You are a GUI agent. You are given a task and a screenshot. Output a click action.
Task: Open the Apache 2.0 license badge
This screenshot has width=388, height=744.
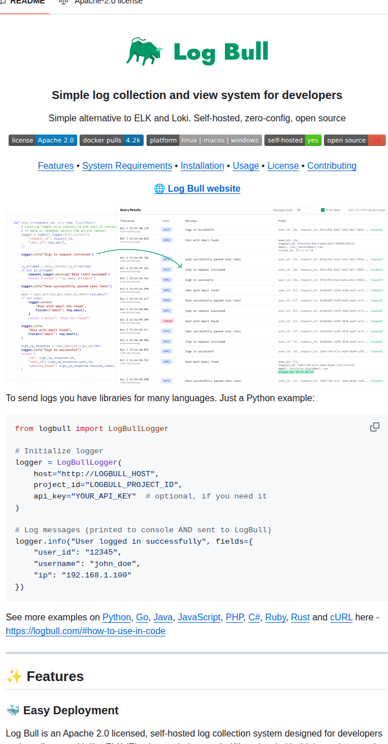[x=43, y=140]
